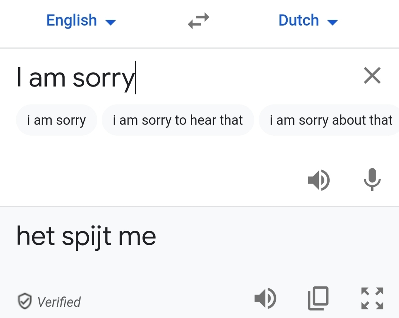Open the Dutch language selector label
399x318 pixels.
pyautogui.click(x=299, y=20)
